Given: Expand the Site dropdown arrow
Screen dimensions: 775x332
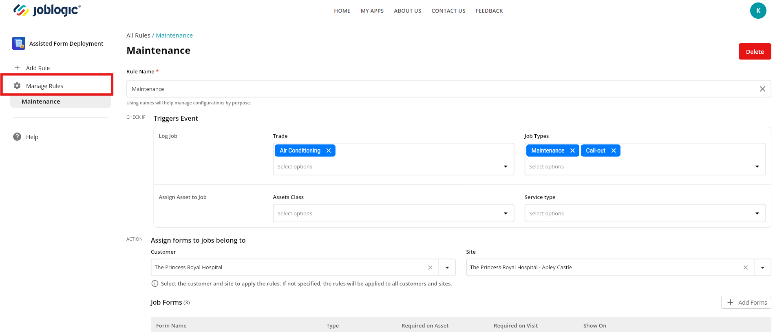Looking at the screenshot, I should [x=762, y=268].
